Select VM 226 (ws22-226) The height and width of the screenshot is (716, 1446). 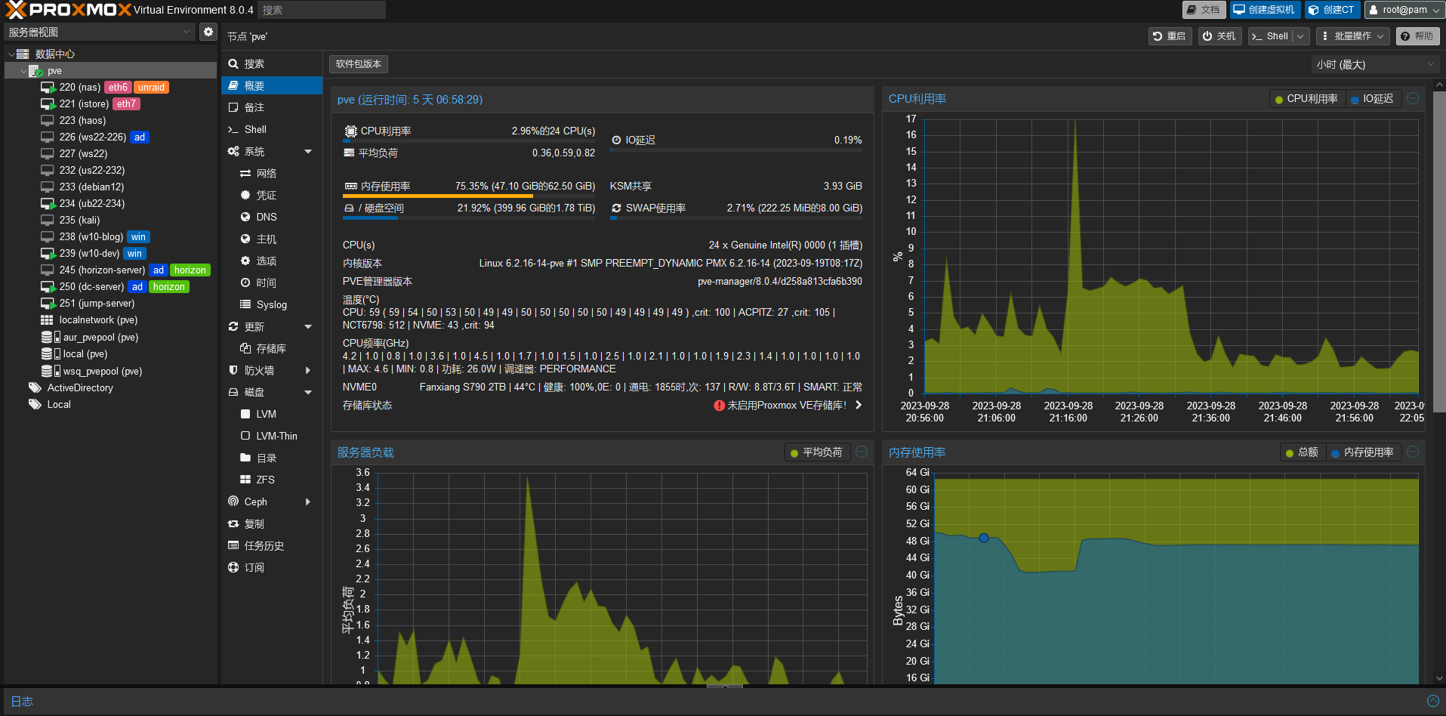coord(93,137)
